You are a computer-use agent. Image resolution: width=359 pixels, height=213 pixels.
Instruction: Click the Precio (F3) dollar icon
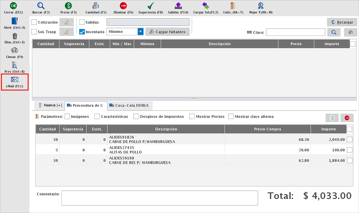coord(68,6)
